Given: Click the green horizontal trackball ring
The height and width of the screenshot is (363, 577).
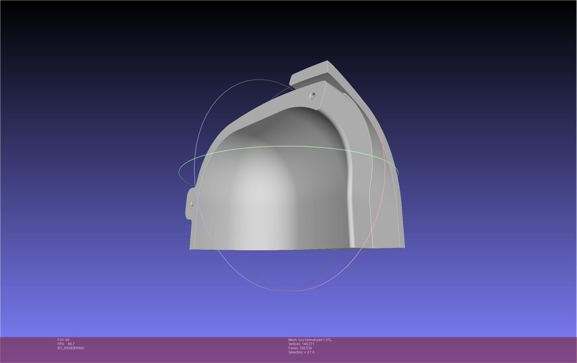Looking at the screenshot, I should pos(288,146).
